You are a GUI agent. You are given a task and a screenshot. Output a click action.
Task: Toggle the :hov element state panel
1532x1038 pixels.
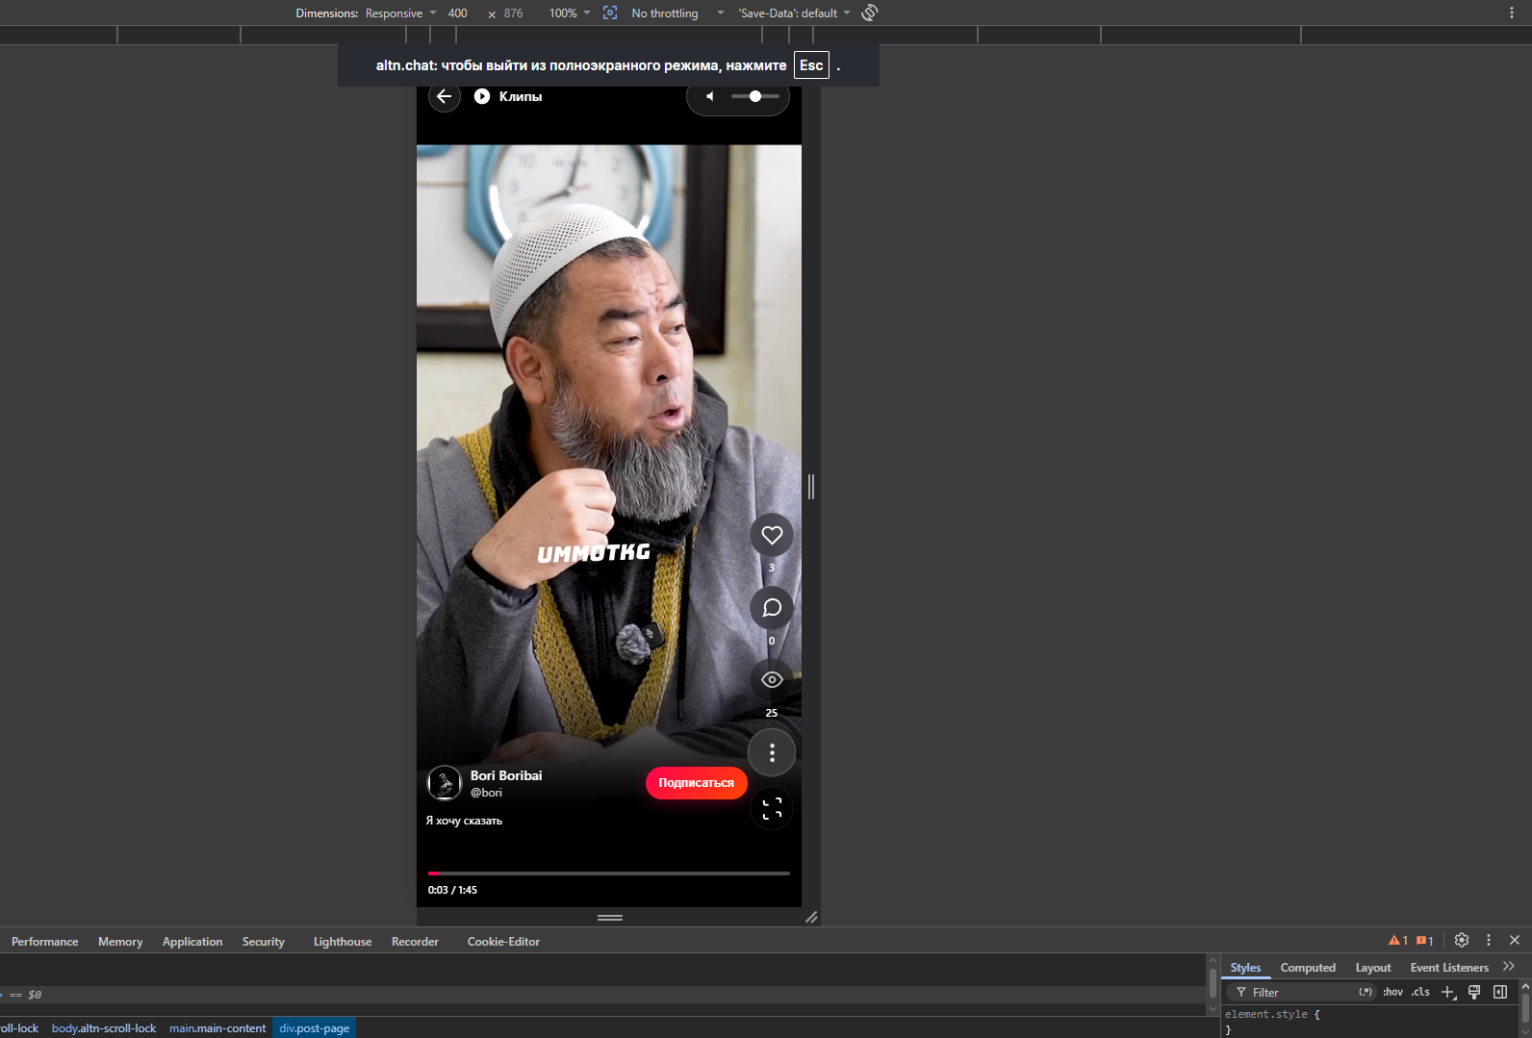(x=1392, y=992)
